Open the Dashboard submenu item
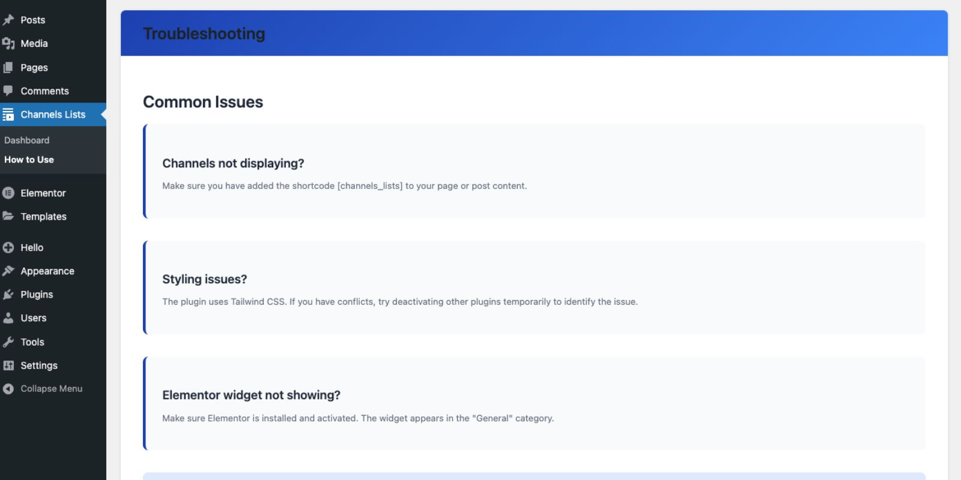 tap(27, 140)
